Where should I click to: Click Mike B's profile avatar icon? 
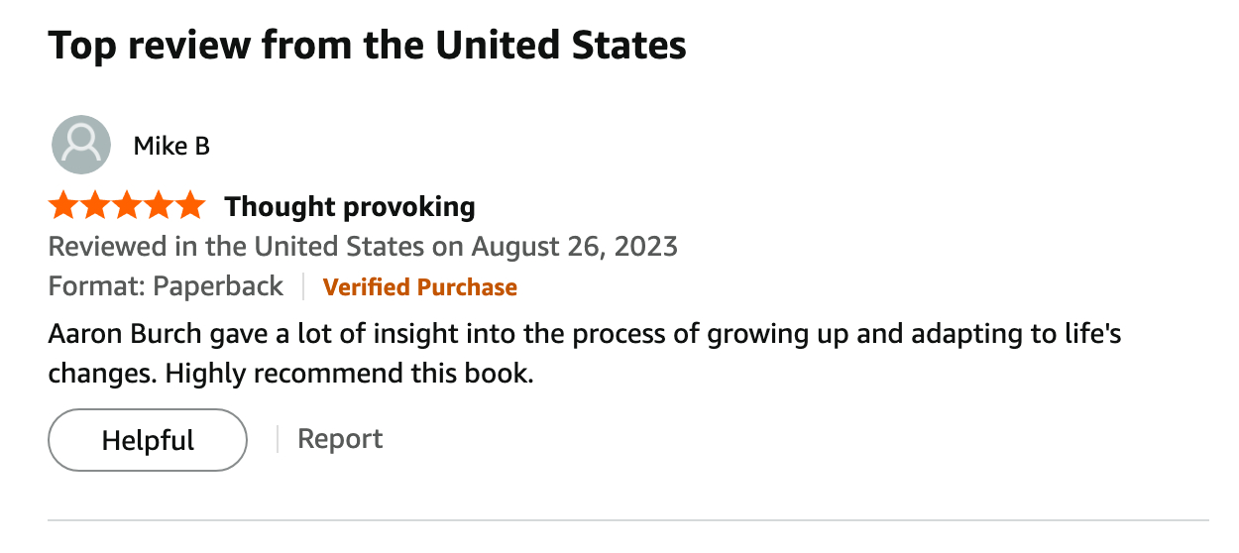(x=80, y=145)
